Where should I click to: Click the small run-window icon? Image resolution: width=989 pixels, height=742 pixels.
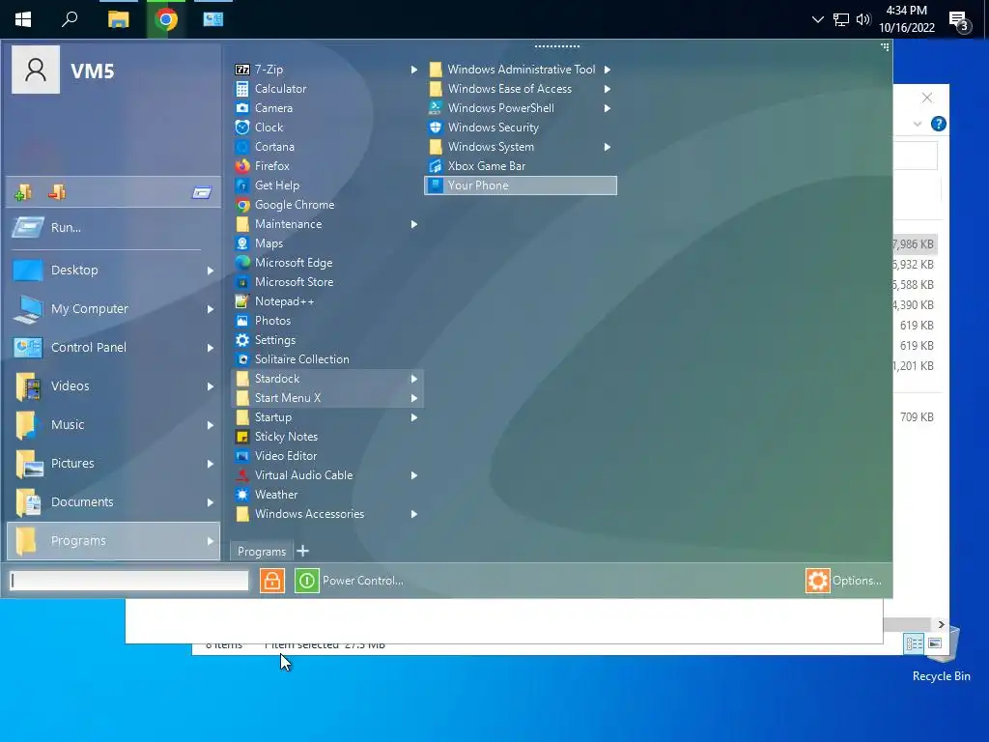pos(202,192)
